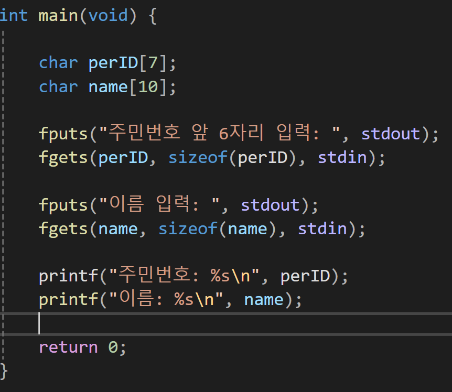This screenshot has height=392, width=452.
Task: Place cursor on the empty highlighted line
Action: [x=226, y=323]
